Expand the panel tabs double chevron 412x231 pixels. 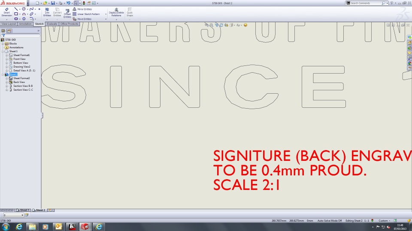coord(38,31)
